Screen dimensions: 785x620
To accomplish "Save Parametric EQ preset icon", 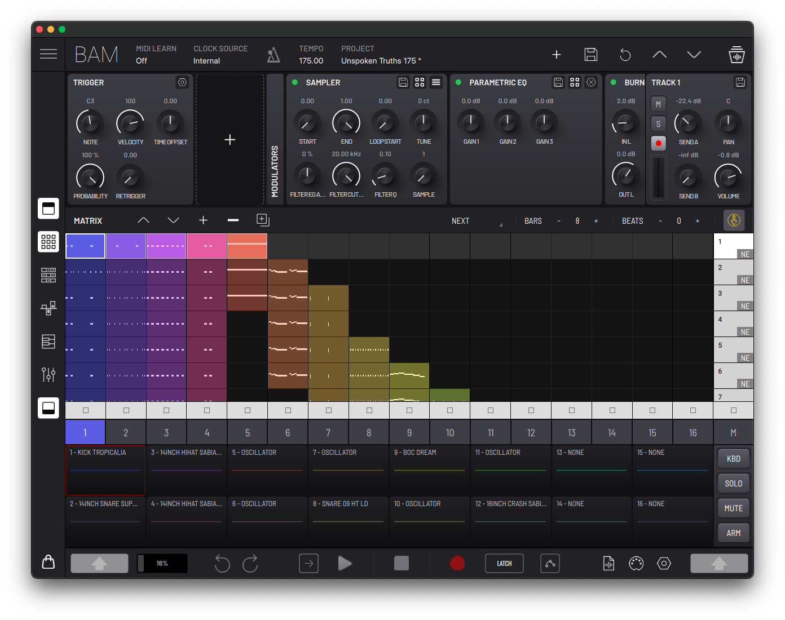I will coord(558,82).
